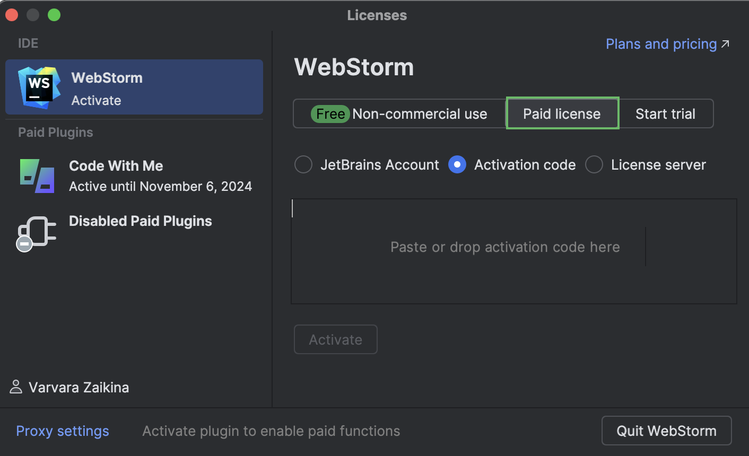Image resolution: width=749 pixels, height=456 pixels.
Task: Select WebStorm in the IDE list
Action: tap(134, 86)
